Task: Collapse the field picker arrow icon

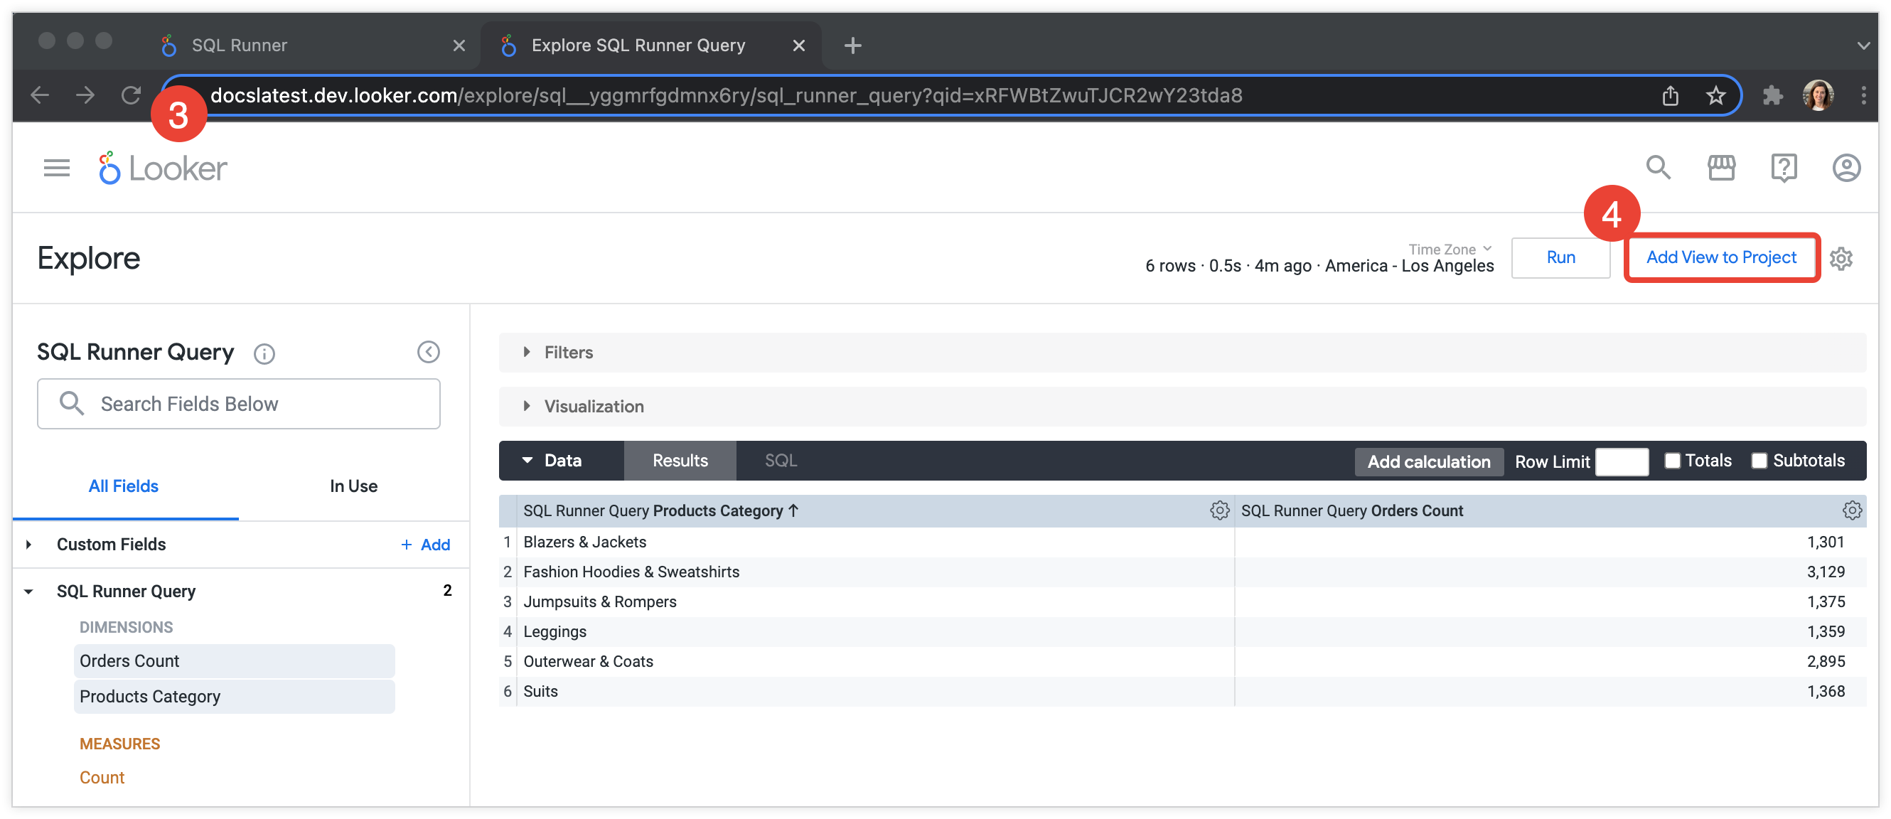Action: [x=428, y=352]
